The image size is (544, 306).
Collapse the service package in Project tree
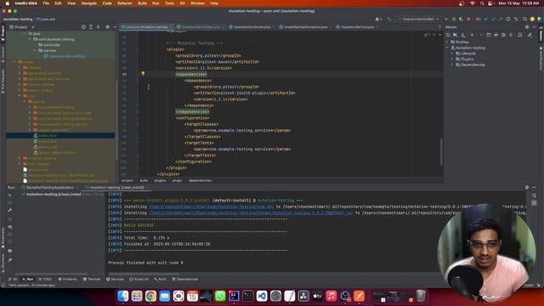pos(35,51)
